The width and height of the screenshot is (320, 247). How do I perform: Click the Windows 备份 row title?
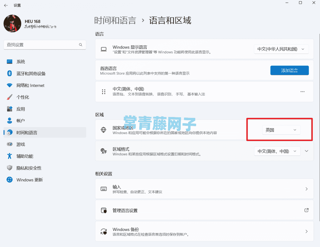(126, 230)
